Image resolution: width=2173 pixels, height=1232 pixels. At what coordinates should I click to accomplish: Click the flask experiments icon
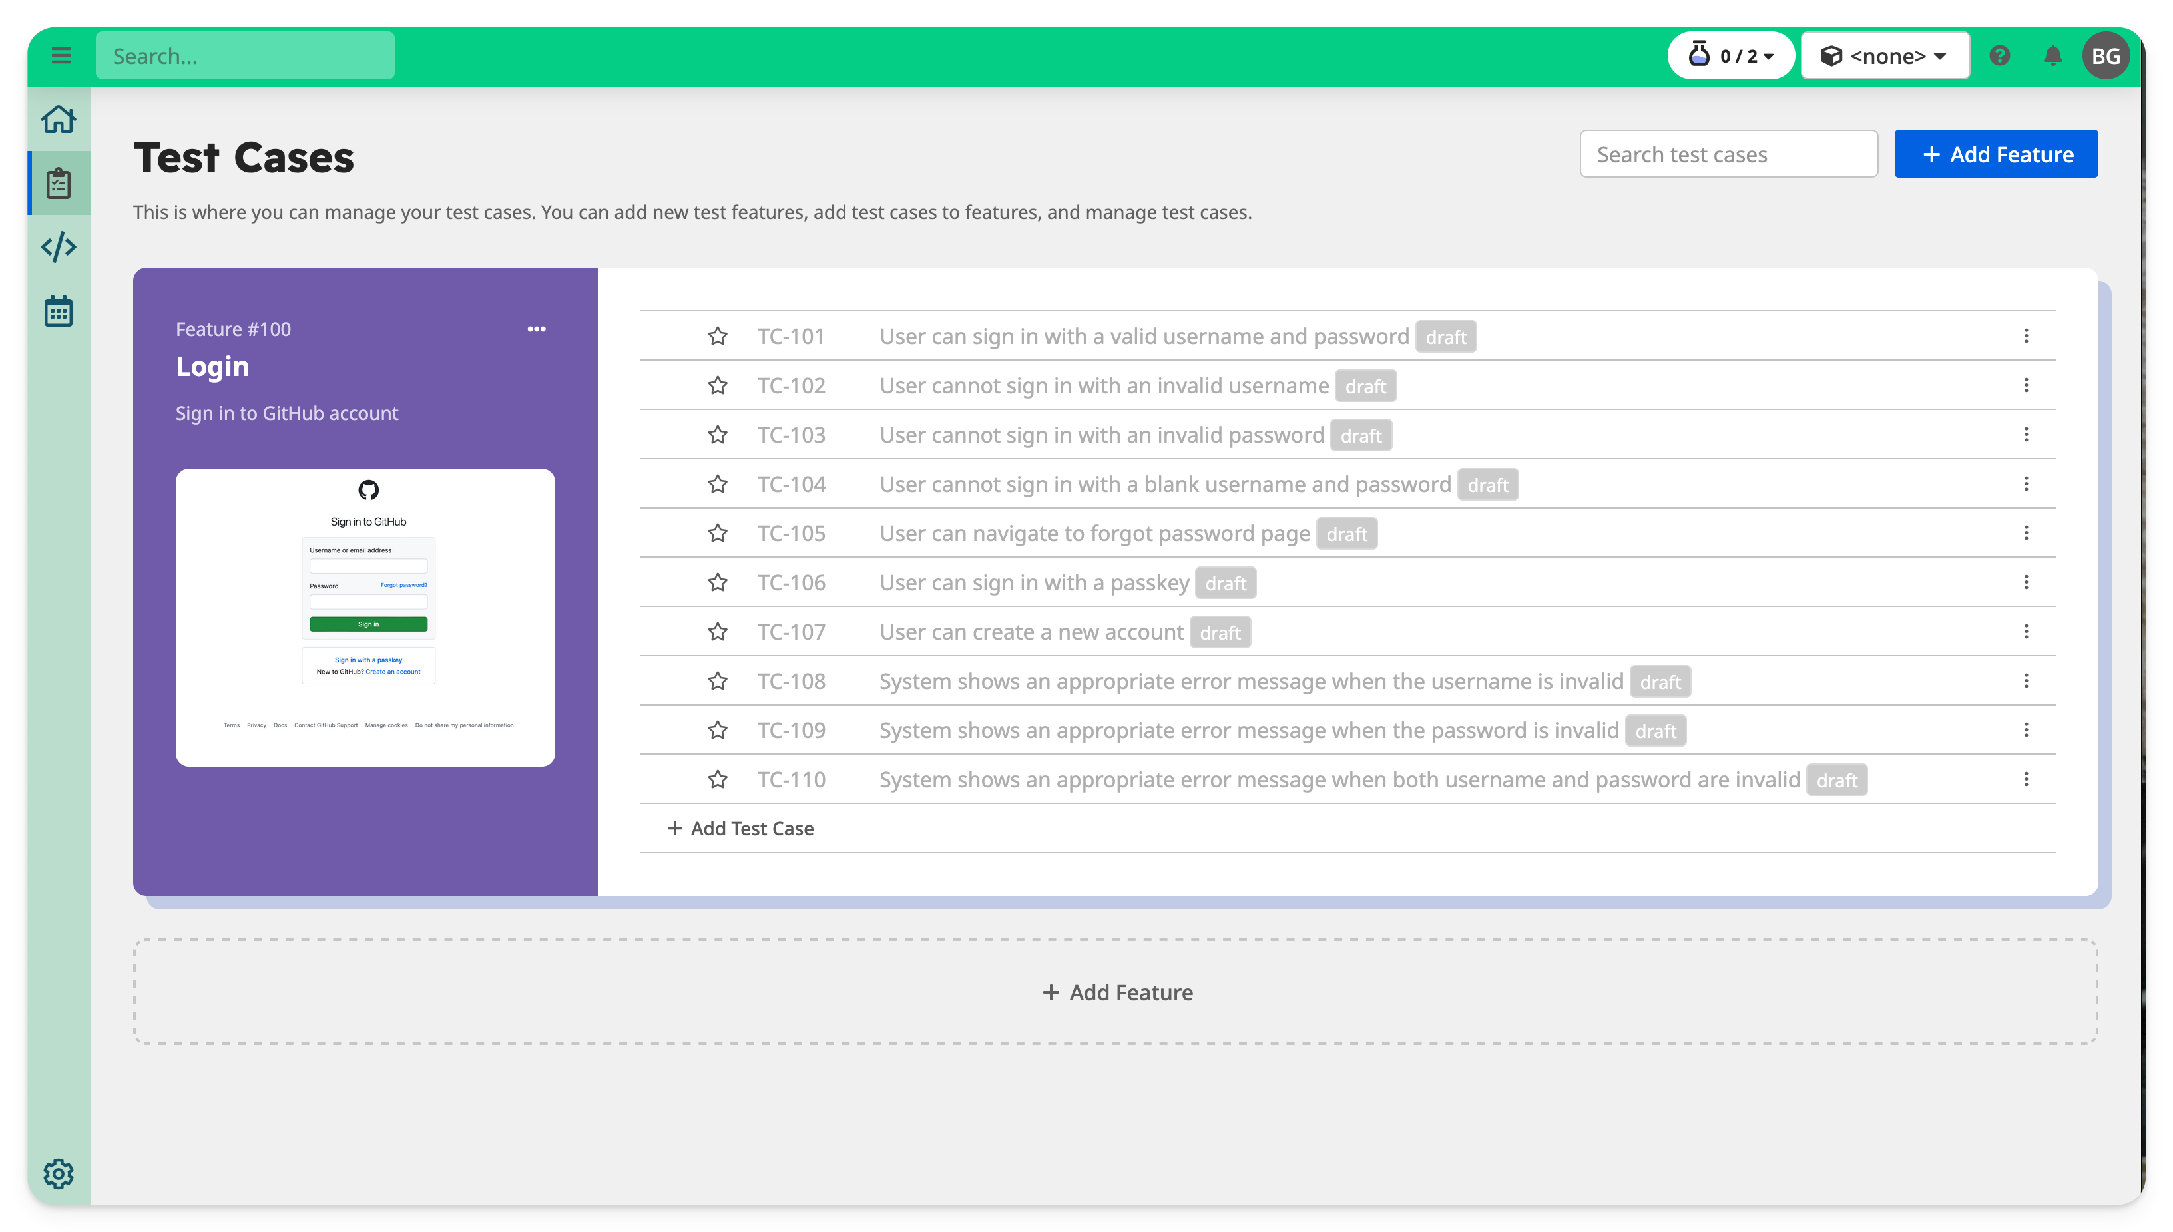point(1700,54)
